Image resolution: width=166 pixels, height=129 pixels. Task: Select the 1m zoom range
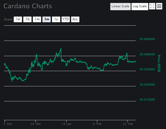tap(37, 19)
